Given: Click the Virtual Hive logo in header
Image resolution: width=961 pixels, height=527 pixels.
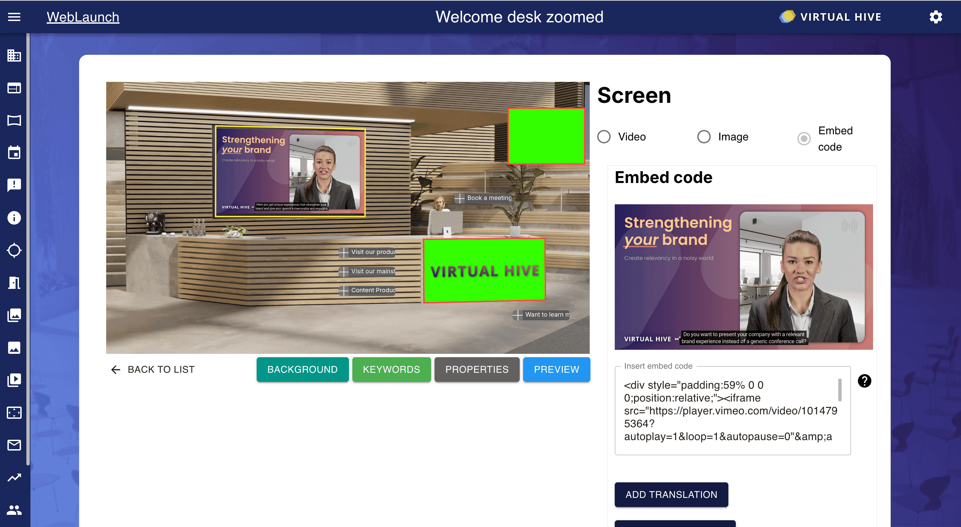Looking at the screenshot, I should tap(830, 17).
